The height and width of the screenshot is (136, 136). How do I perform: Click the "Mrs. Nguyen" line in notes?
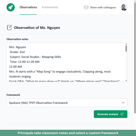[x=18, y=47]
